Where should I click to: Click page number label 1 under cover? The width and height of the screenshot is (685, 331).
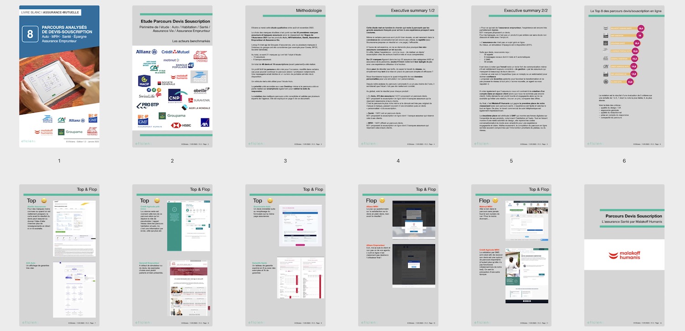click(x=59, y=161)
